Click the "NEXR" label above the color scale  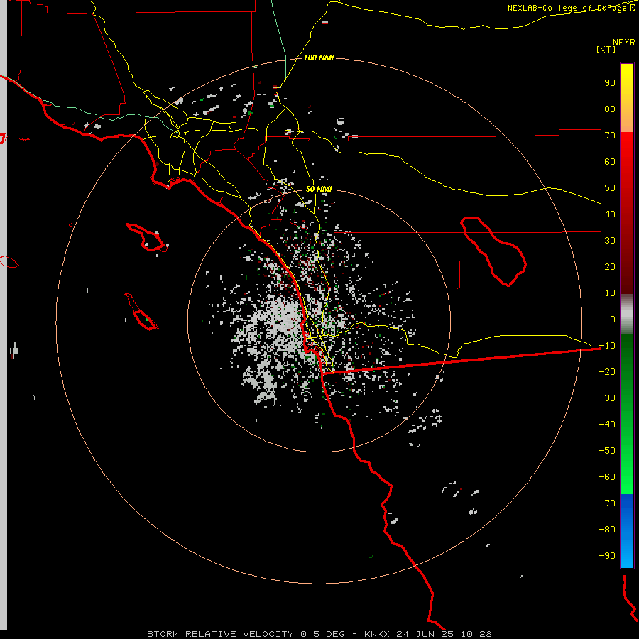[x=624, y=43]
